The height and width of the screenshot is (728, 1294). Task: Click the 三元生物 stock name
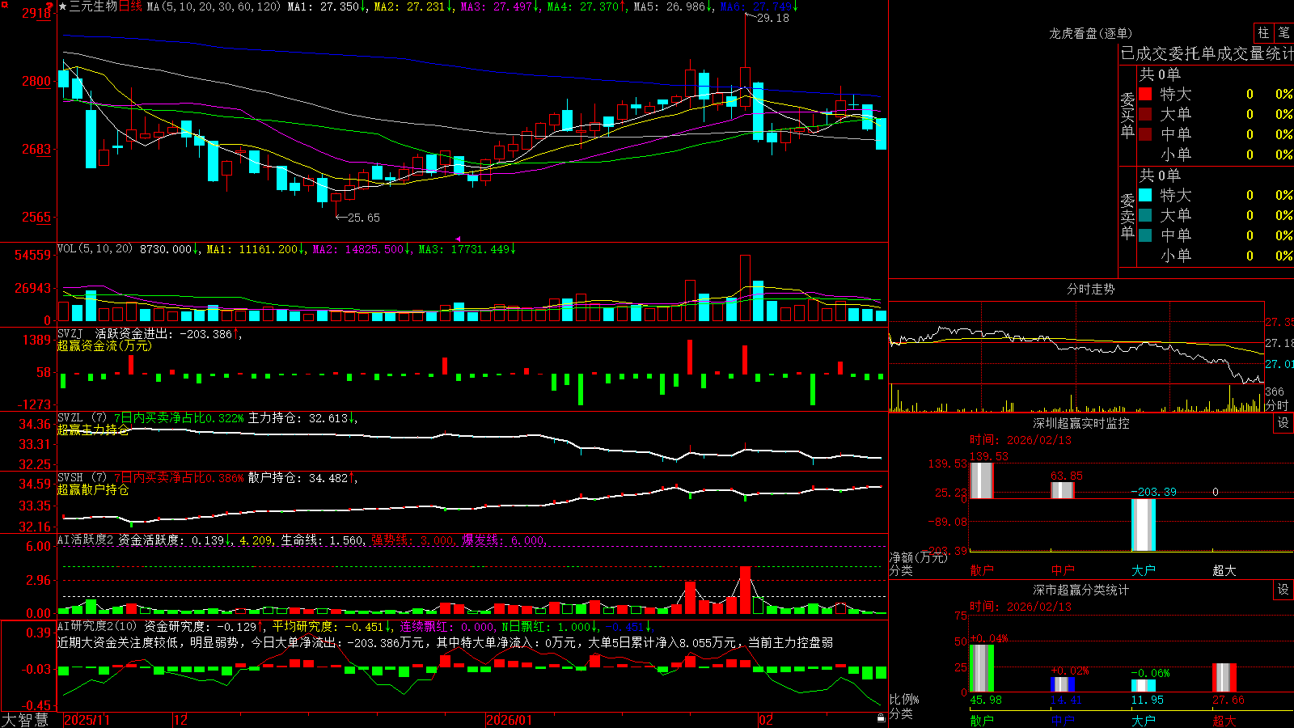tap(93, 6)
